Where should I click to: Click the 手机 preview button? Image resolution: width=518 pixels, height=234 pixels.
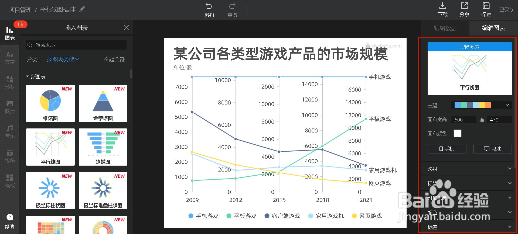coord(447,149)
